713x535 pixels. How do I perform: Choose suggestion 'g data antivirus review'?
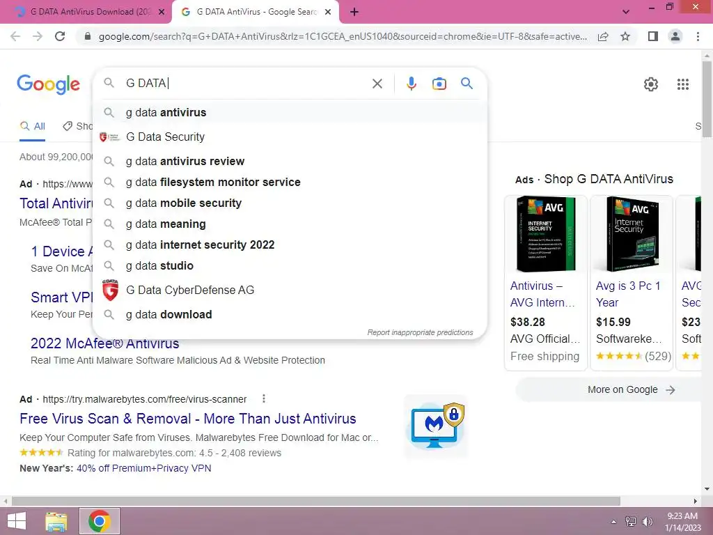pyautogui.click(x=289, y=162)
